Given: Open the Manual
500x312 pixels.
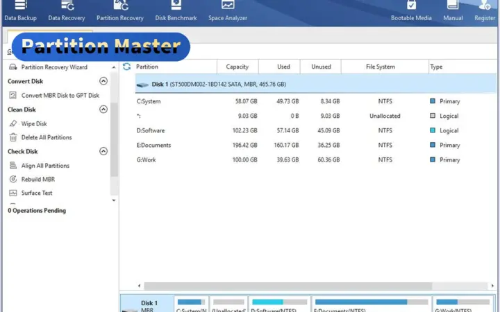Looking at the screenshot, I should point(453,11).
